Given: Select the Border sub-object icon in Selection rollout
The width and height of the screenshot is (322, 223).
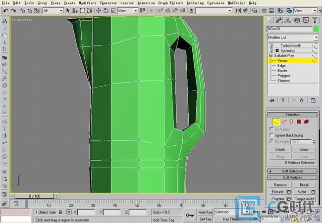Looking at the screenshot, I should coord(291,122).
